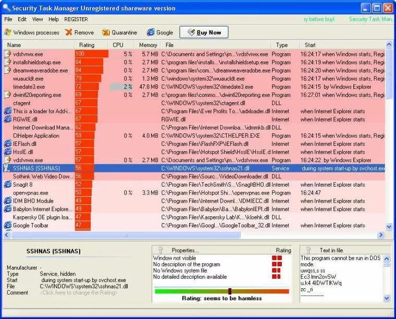
Task: Sort the list by the CPU column
Action: (121, 45)
